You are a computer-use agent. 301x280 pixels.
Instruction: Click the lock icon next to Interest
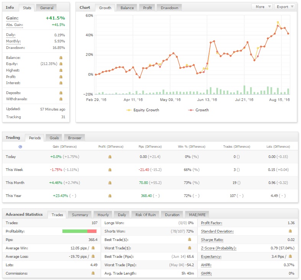[x=61, y=83]
